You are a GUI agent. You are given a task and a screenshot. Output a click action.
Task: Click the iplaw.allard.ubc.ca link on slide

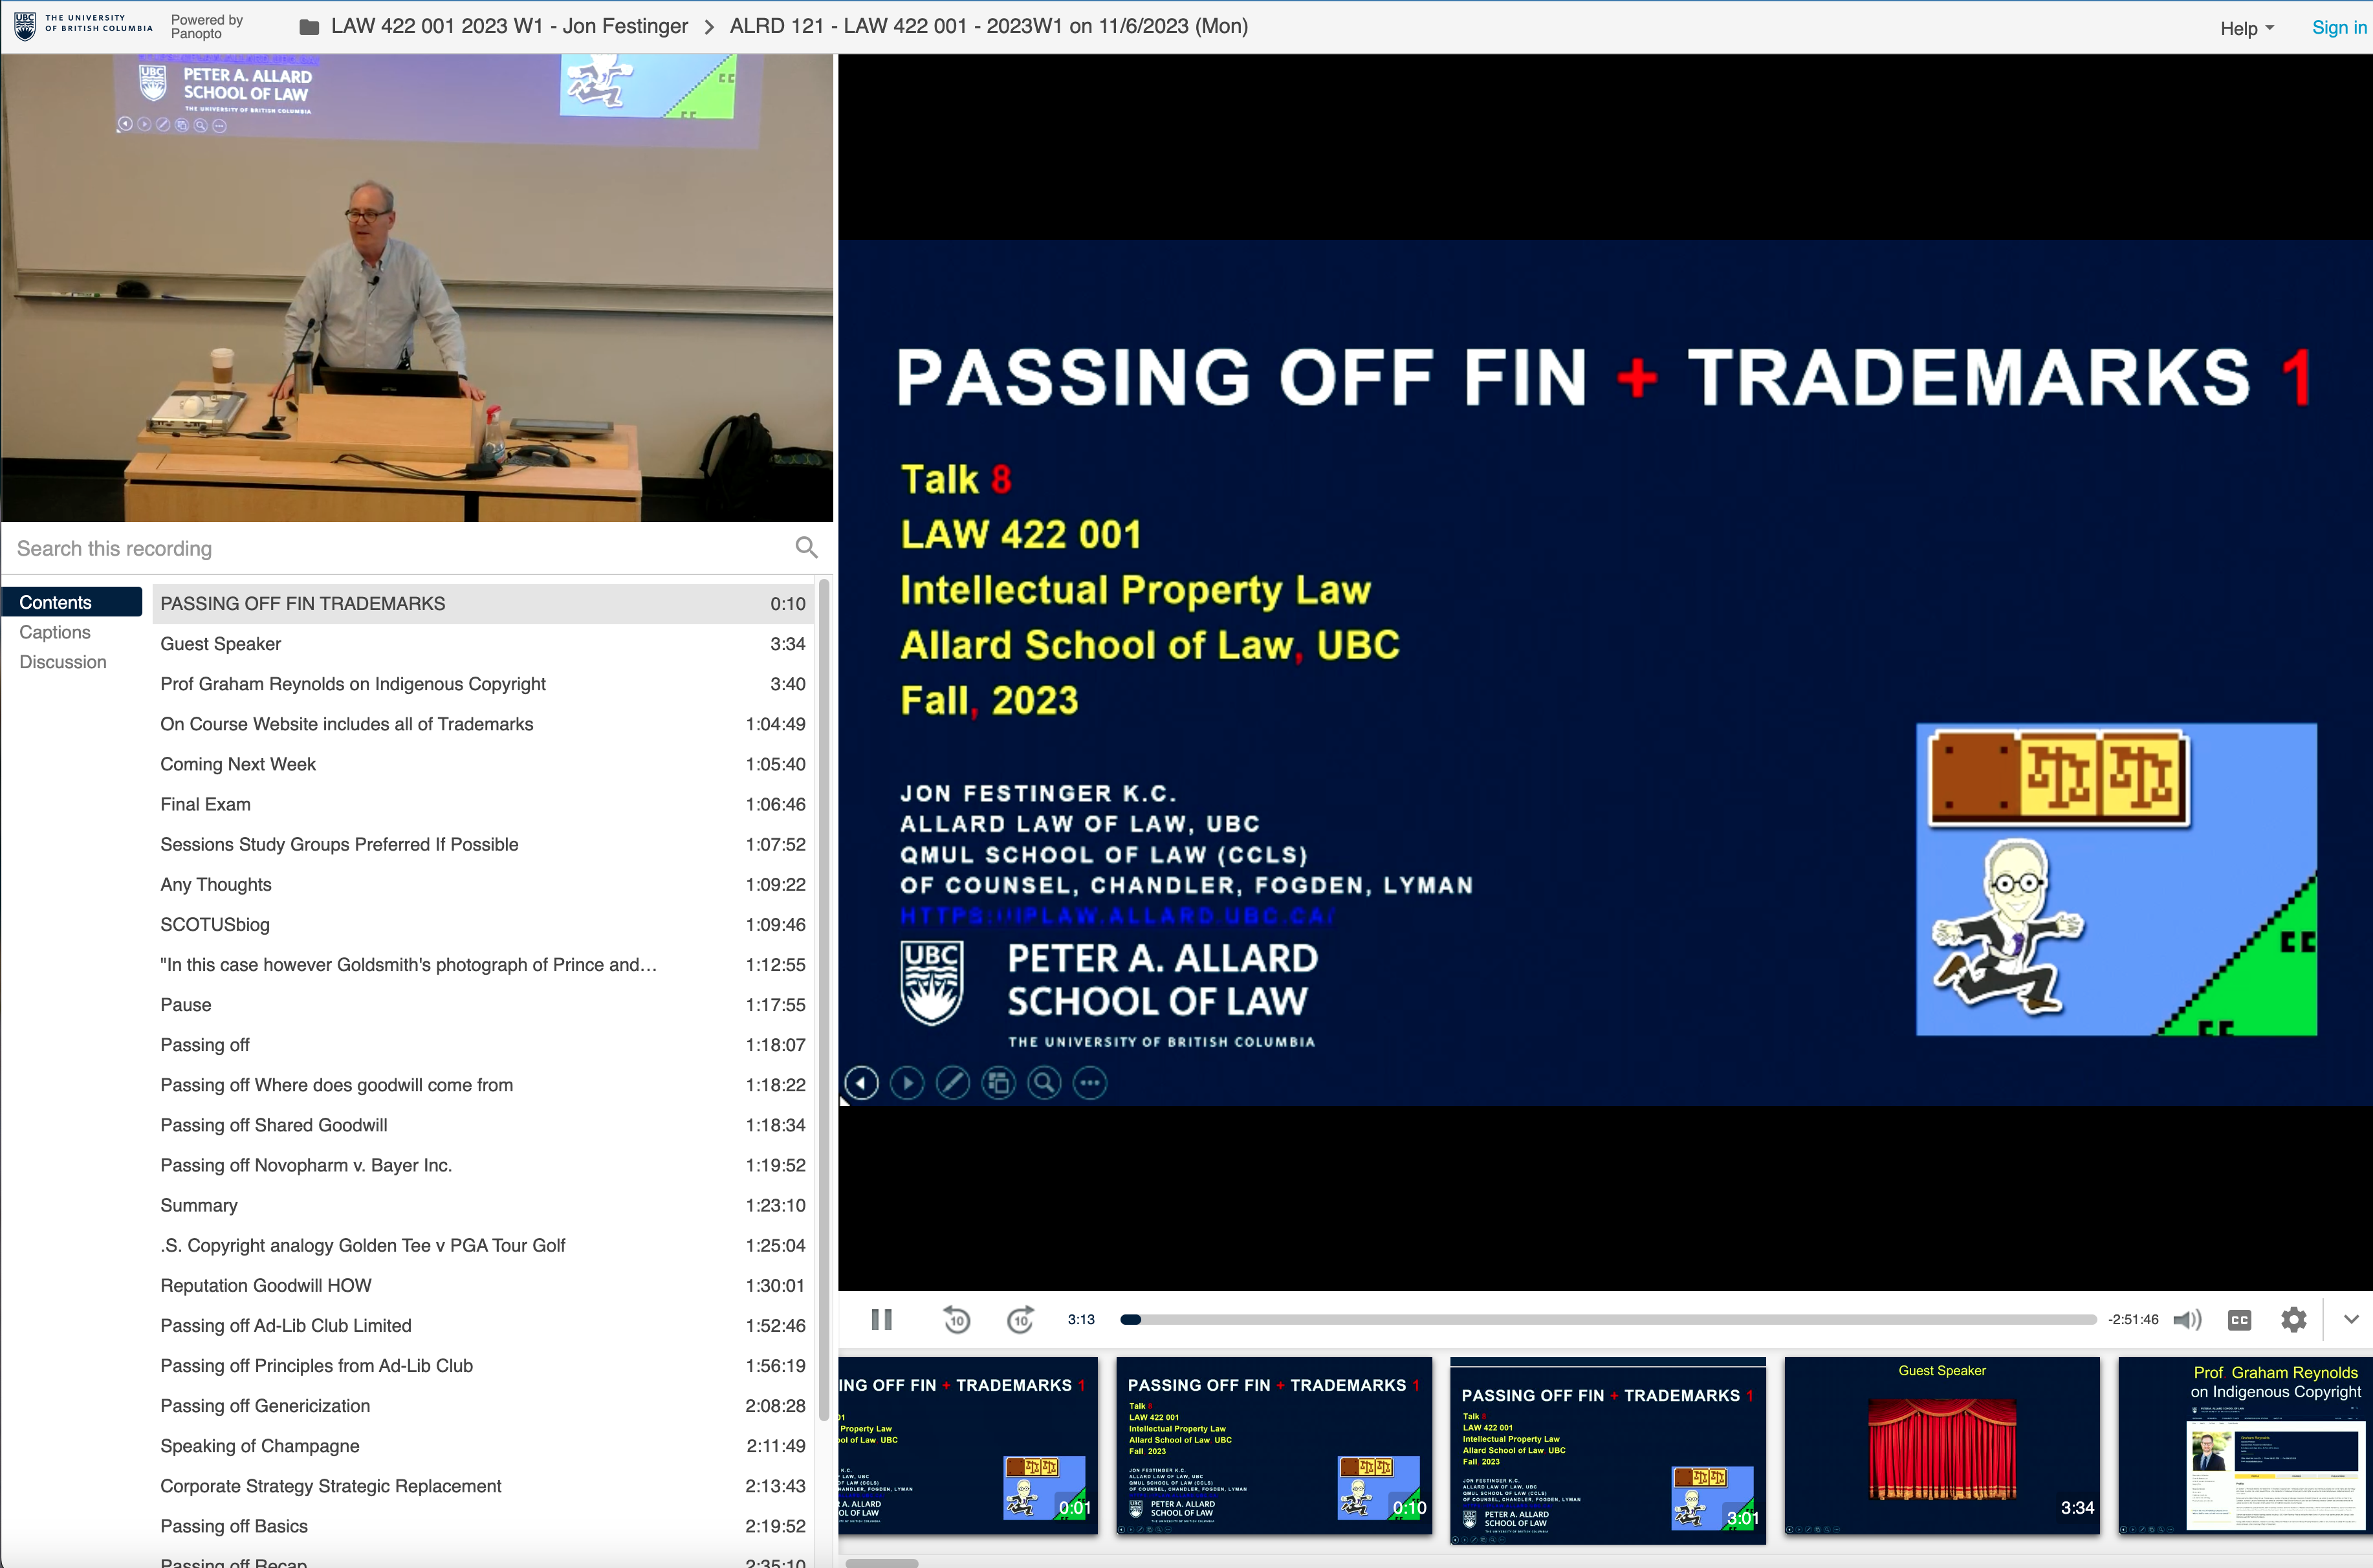click(x=1117, y=915)
